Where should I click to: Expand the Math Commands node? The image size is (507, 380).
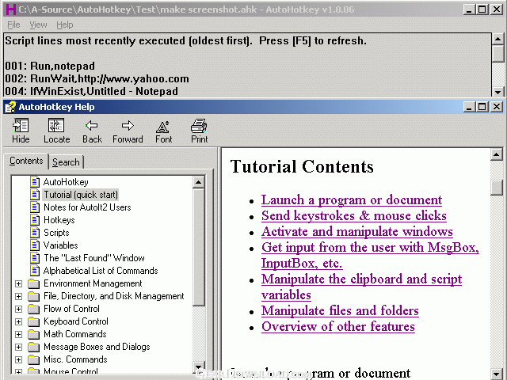click(x=19, y=334)
